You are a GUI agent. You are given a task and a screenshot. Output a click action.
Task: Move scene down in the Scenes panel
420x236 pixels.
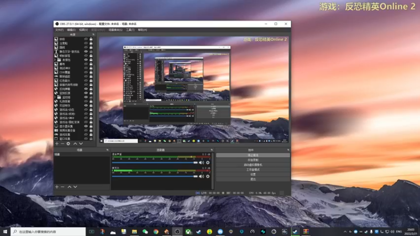click(75, 187)
